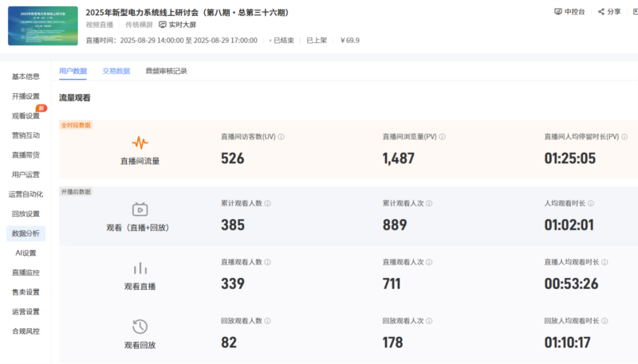Click the 传统横屏 label

[139, 25]
